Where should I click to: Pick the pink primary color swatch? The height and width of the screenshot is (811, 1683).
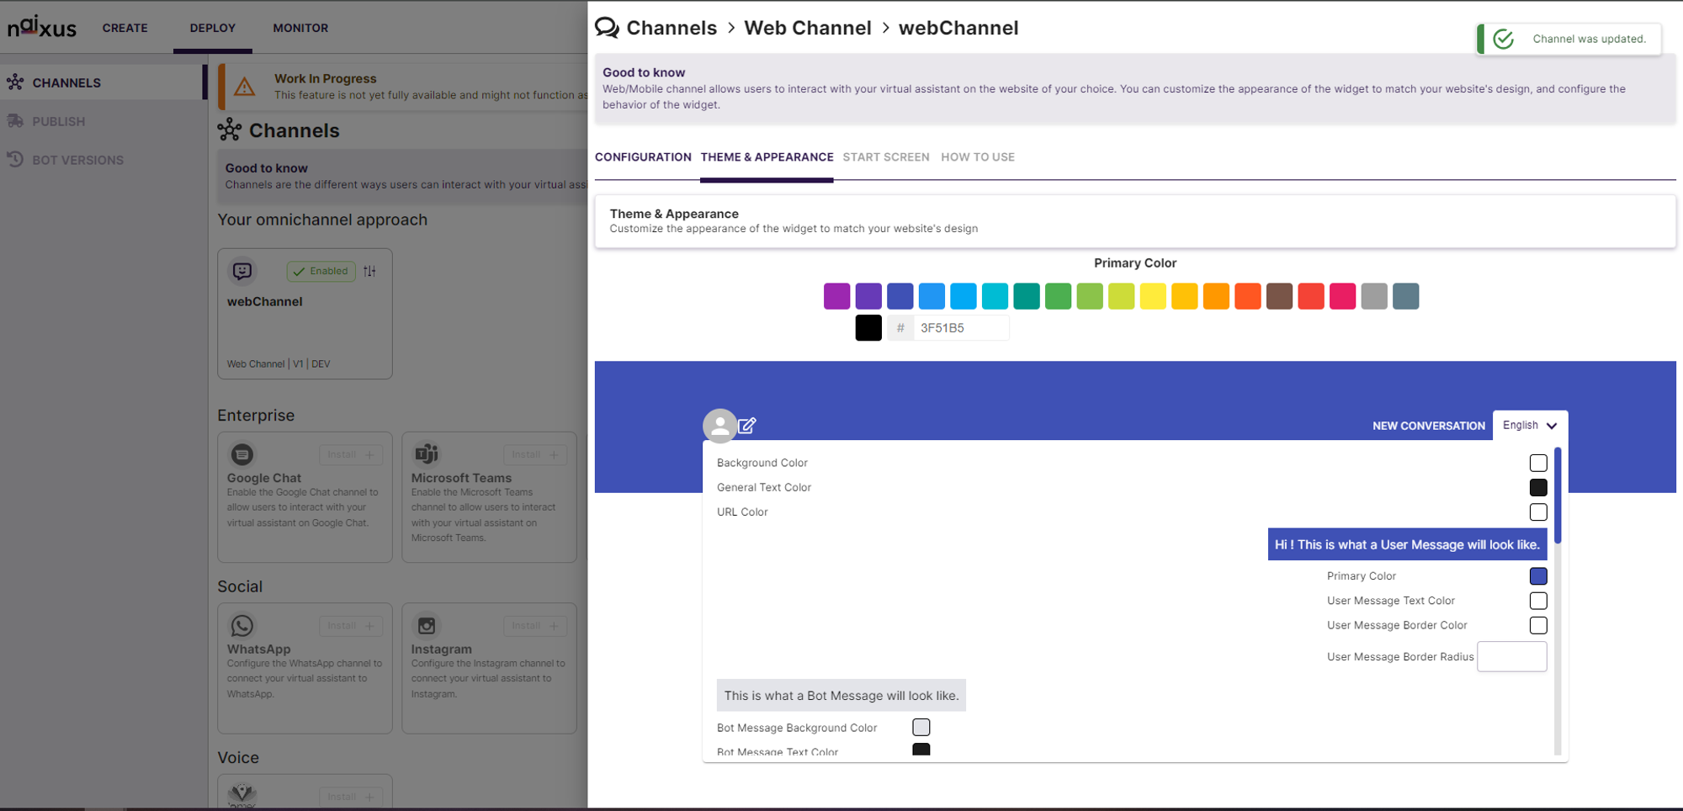1342,296
